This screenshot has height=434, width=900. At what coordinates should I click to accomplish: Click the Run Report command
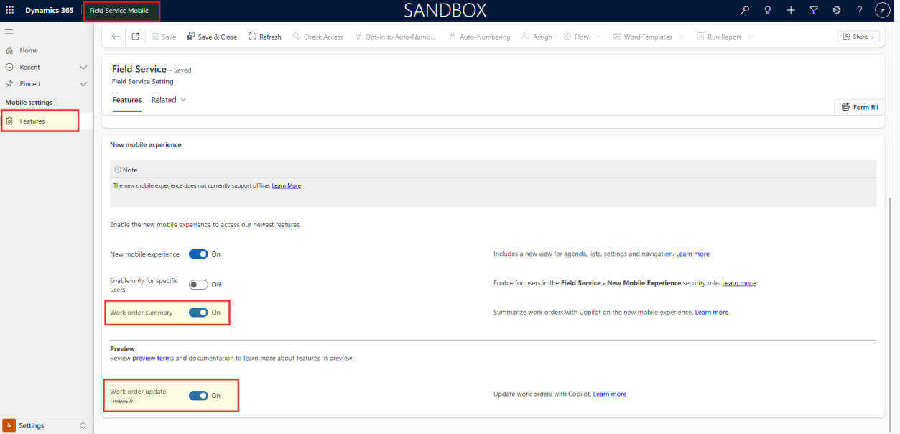pyautogui.click(x=719, y=37)
